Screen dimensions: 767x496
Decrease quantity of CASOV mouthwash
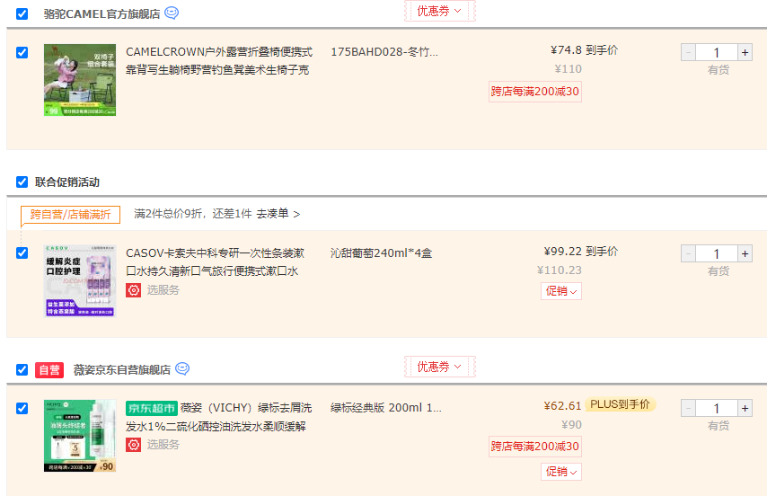click(688, 253)
